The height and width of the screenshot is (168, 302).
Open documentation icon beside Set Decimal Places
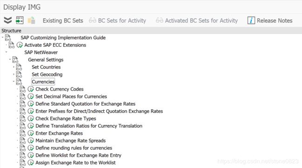point(23,96)
